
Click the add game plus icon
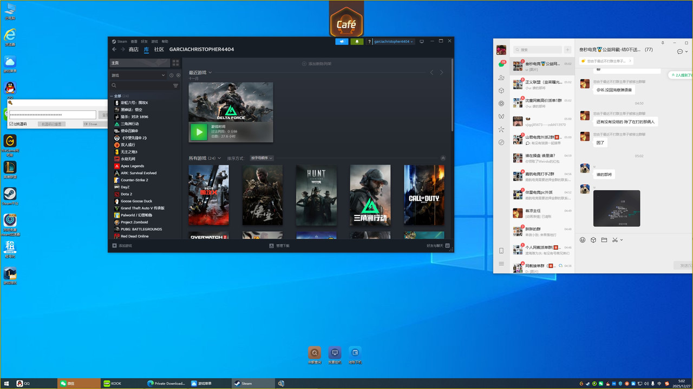point(114,245)
